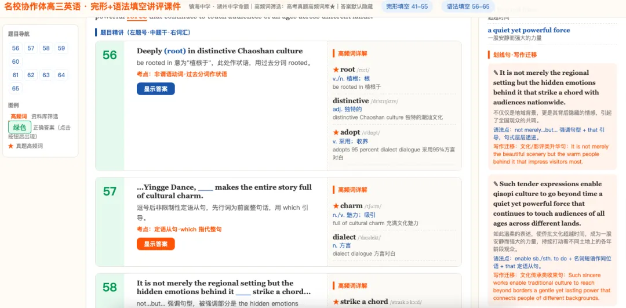The image size is (626, 308).
Task: Reveal answer with orange 显示答案 button
Action: point(156,244)
